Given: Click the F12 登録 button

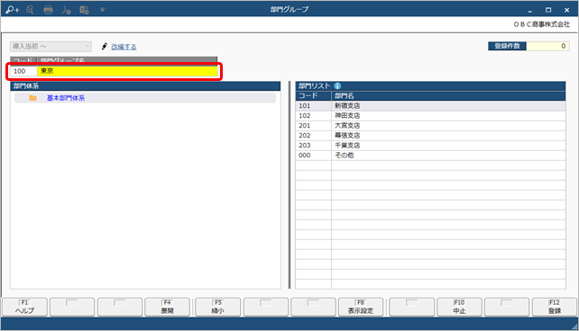Looking at the screenshot, I should [x=555, y=307].
